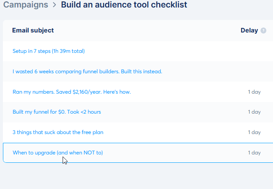273x189 pixels.
Task: Open the 'Built my funnel for $0' email
Action: (x=57, y=112)
